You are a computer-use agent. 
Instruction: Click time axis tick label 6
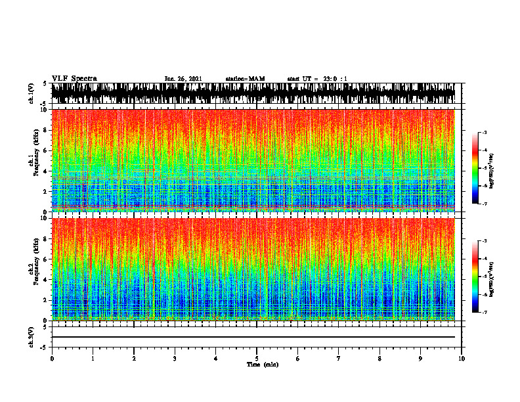coord(298,359)
